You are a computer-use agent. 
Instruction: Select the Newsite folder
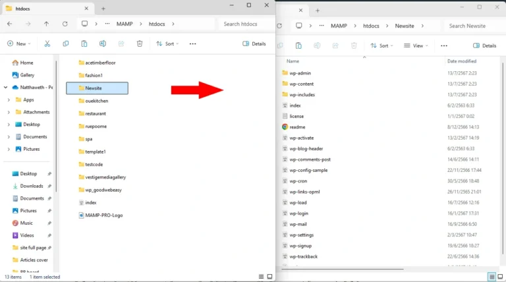pos(97,88)
